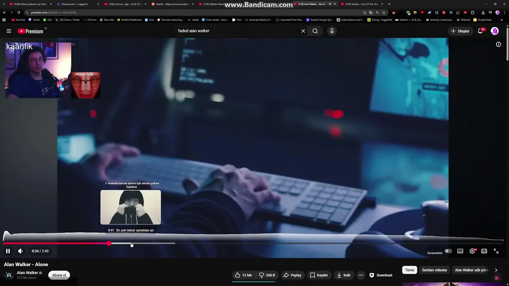The height and width of the screenshot is (286, 509).
Task: Save the video with Kaydet
Action: click(x=319, y=275)
